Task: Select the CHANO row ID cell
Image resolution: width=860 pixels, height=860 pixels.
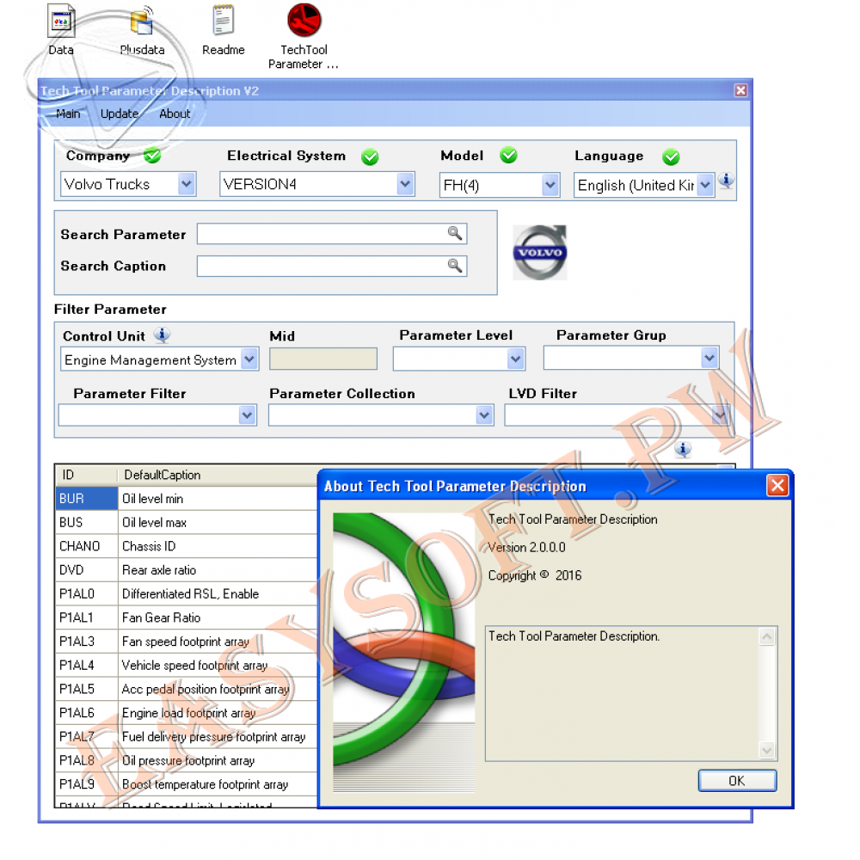Action: tap(86, 546)
